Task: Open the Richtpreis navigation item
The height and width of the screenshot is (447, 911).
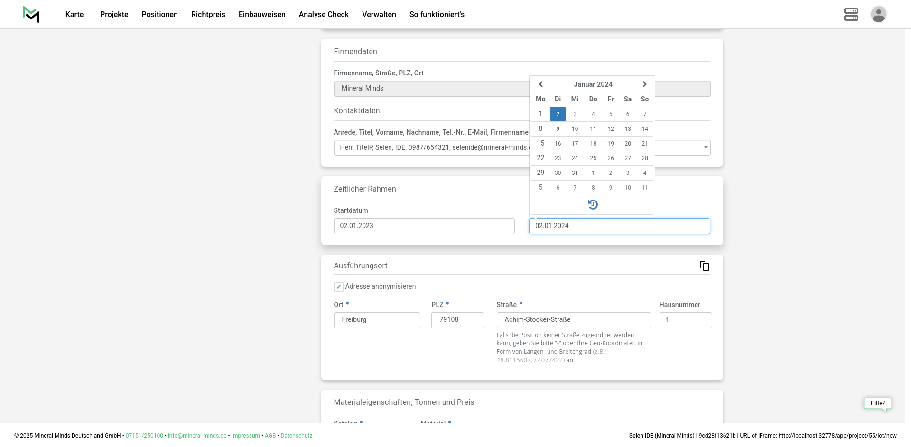Action: coord(208,14)
